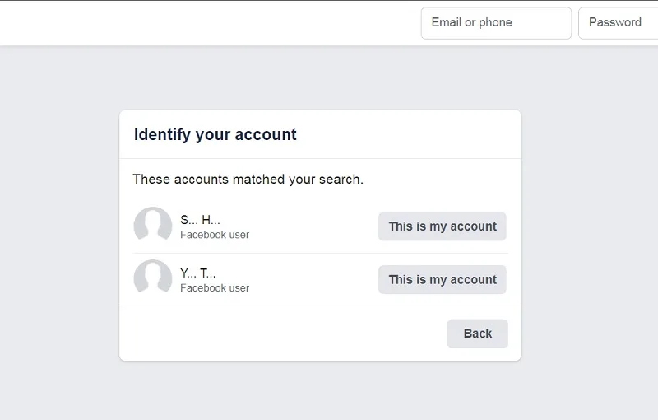Focus the Email or phone field
Viewport: 658px width, 420px height.
pos(496,23)
